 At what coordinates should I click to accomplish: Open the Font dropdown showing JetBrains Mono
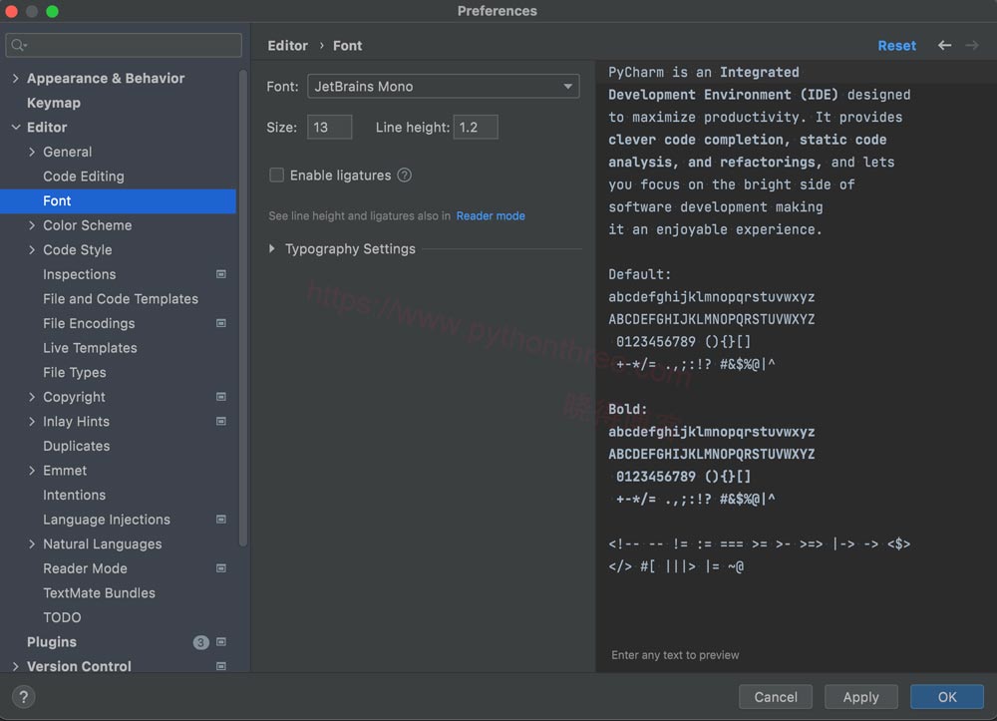coord(444,87)
